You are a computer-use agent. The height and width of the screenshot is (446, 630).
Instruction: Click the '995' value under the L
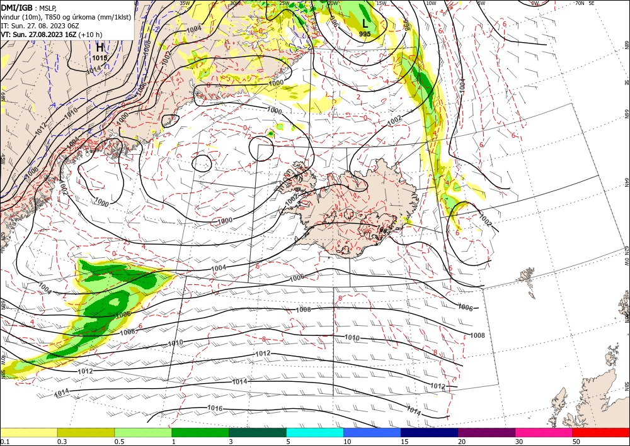[x=365, y=34]
